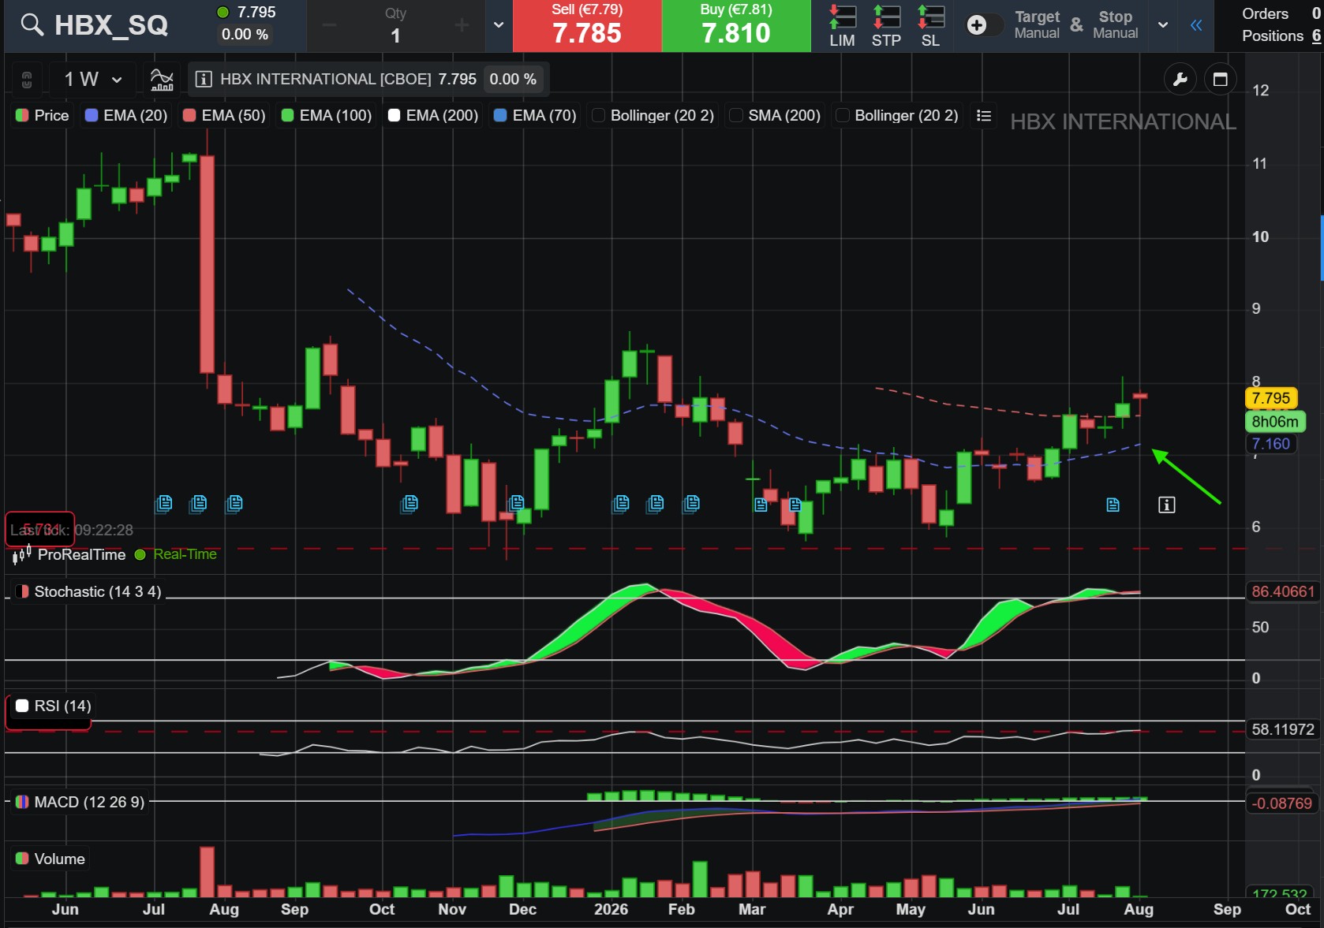Enable the last Bollinger (20 2) checkbox
Image resolution: width=1324 pixels, height=928 pixels.
[843, 115]
